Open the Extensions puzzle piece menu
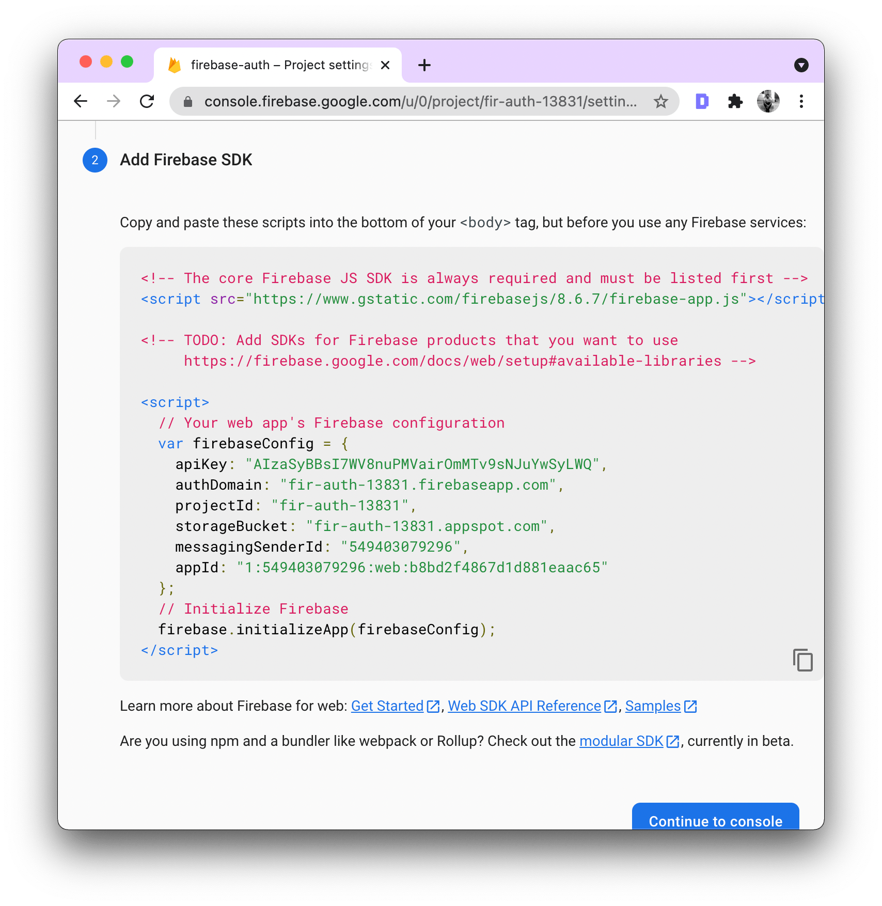The height and width of the screenshot is (906, 882). pyautogui.click(x=735, y=101)
